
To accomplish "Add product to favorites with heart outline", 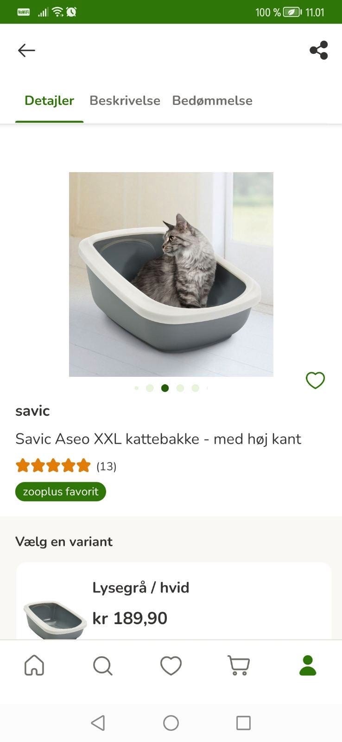I will coord(315,381).
